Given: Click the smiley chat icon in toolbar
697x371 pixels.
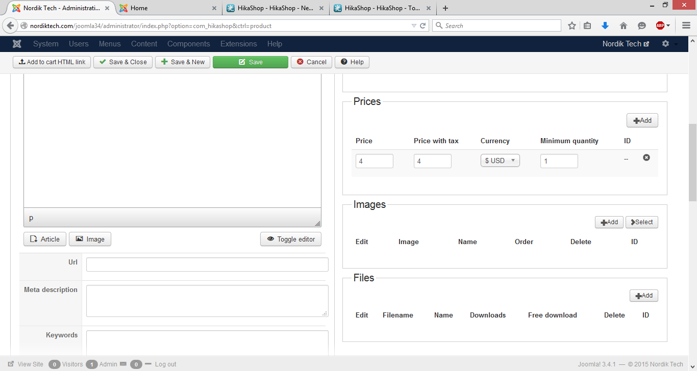Looking at the screenshot, I should [642, 25].
